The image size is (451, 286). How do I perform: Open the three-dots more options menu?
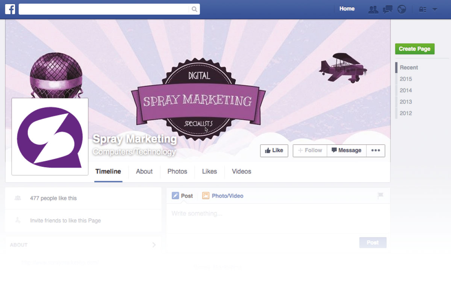click(375, 150)
